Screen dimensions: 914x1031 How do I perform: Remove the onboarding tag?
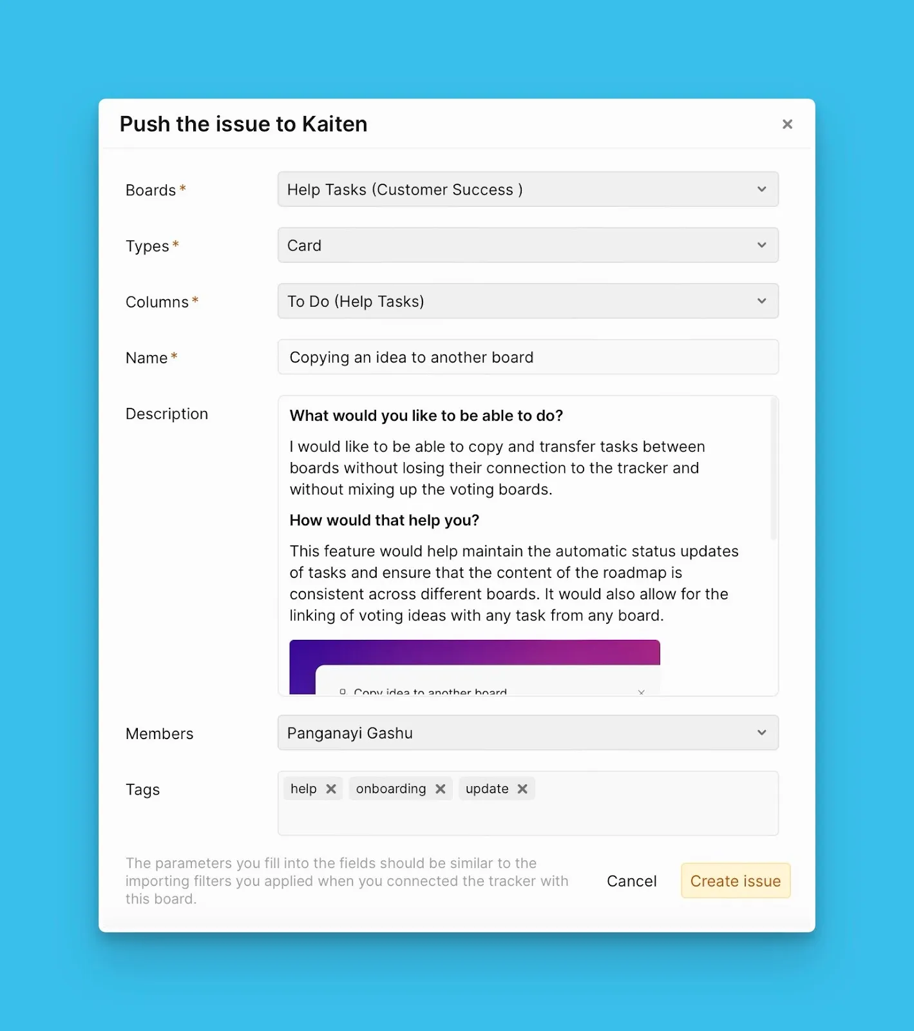pos(441,789)
